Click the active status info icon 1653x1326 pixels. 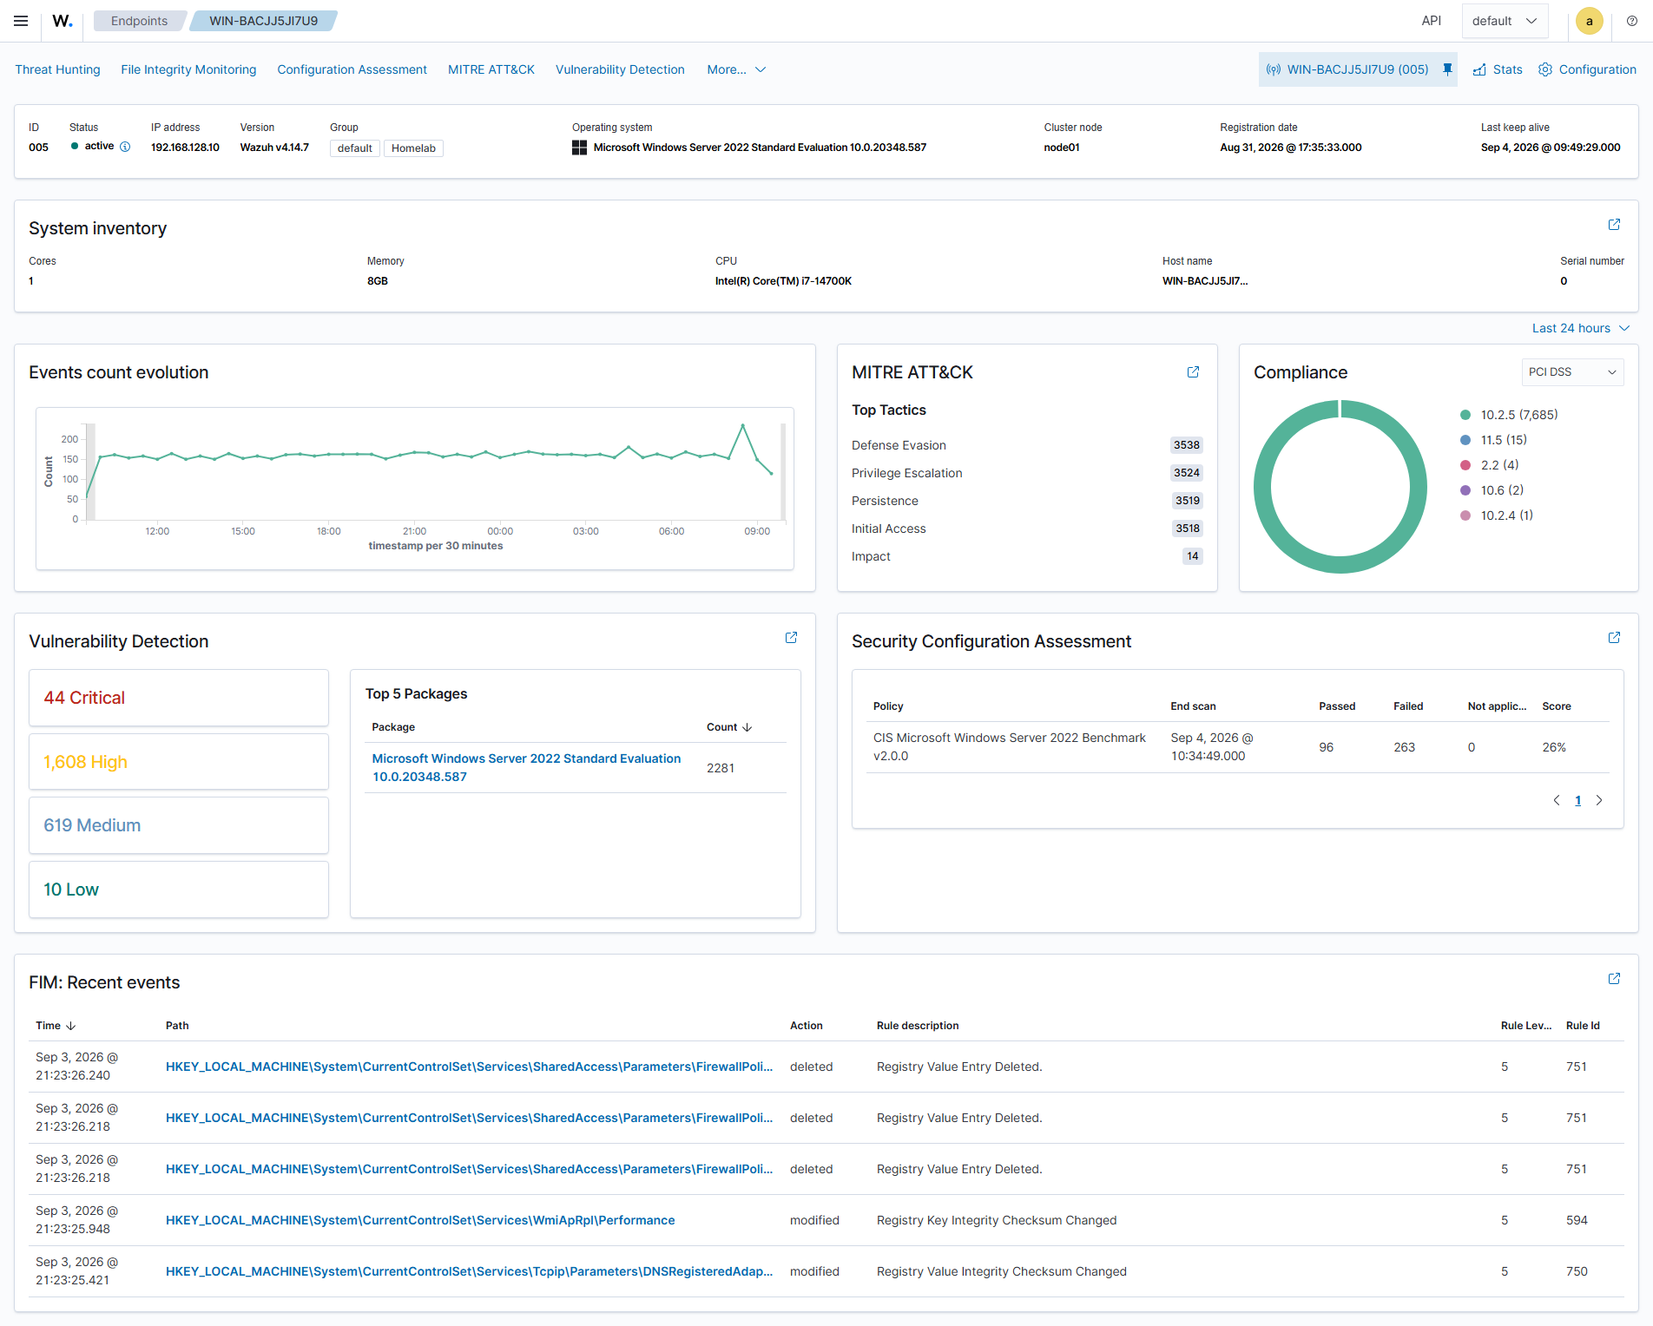coord(125,147)
